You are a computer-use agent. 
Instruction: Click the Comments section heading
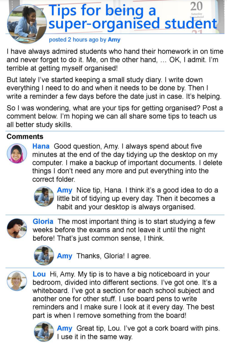click(25, 137)
